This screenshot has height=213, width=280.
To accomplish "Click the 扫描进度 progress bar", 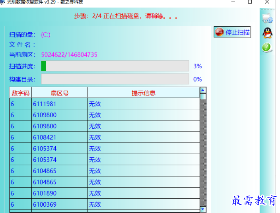I will point(115,66).
